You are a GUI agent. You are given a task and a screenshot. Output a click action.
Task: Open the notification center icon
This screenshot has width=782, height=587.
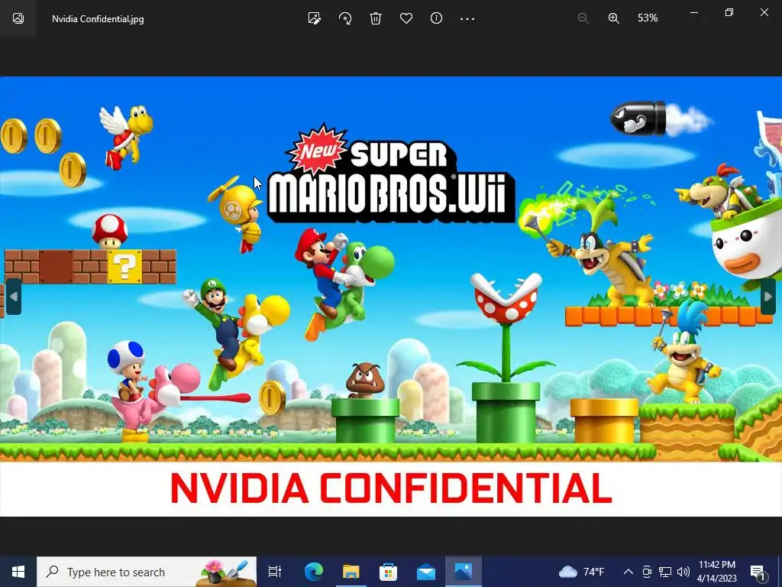[758, 572]
